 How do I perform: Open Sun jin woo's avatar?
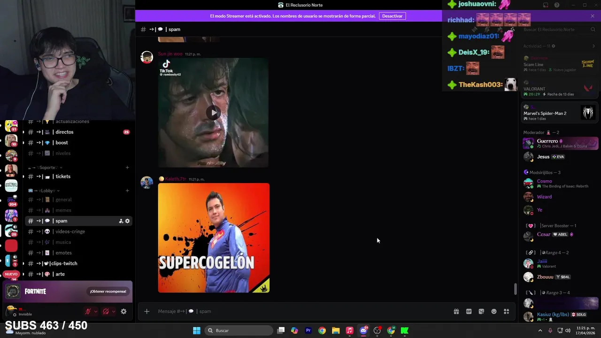[x=147, y=57]
